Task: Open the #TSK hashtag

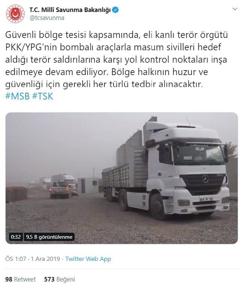Action: tap(42, 96)
